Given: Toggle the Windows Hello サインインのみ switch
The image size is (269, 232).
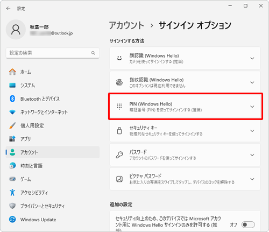Looking at the screenshot, I should click(x=248, y=224).
